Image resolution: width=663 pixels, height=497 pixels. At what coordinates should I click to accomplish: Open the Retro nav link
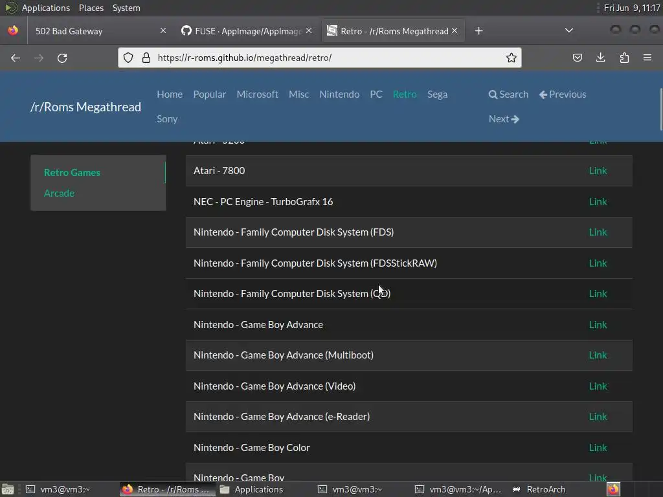click(405, 94)
